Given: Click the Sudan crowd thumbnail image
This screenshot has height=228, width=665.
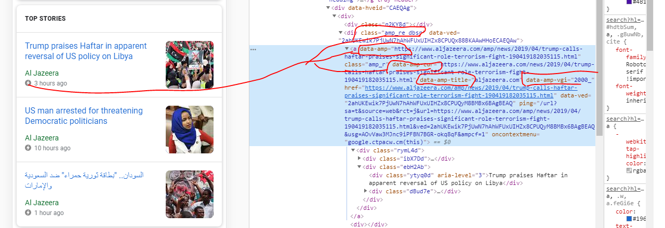Looking at the screenshot, I should tap(190, 194).
